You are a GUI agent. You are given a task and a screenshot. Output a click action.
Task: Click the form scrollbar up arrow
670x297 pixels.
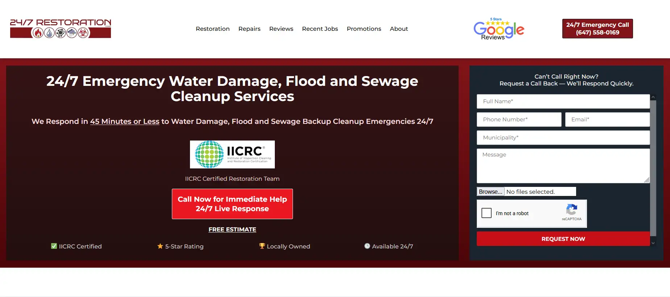[653, 97]
